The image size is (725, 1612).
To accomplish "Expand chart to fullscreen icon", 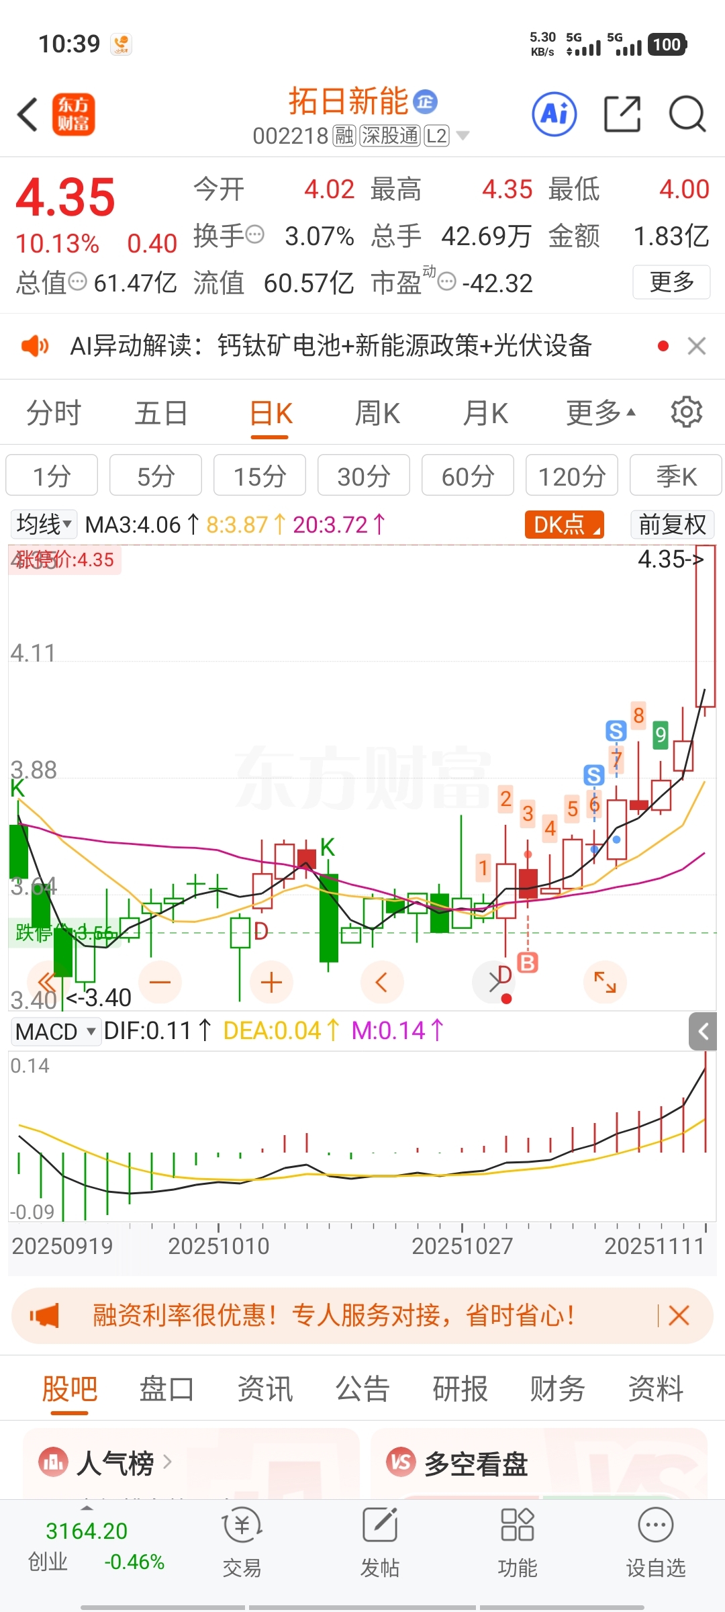I will tap(605, 982).
